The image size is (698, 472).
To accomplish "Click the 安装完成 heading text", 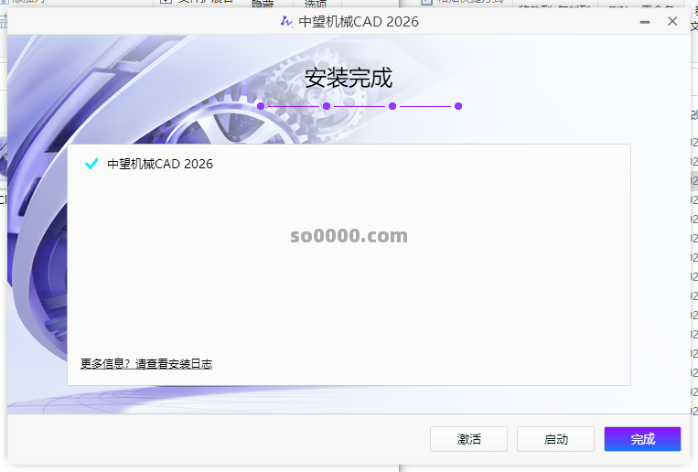I will 349,78.
